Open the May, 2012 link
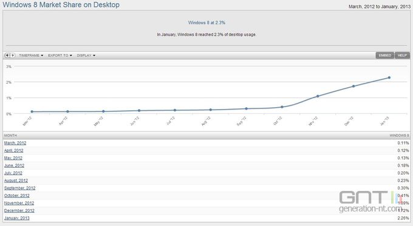The width and height of the screenshot is (413, 226). point(13,158)
